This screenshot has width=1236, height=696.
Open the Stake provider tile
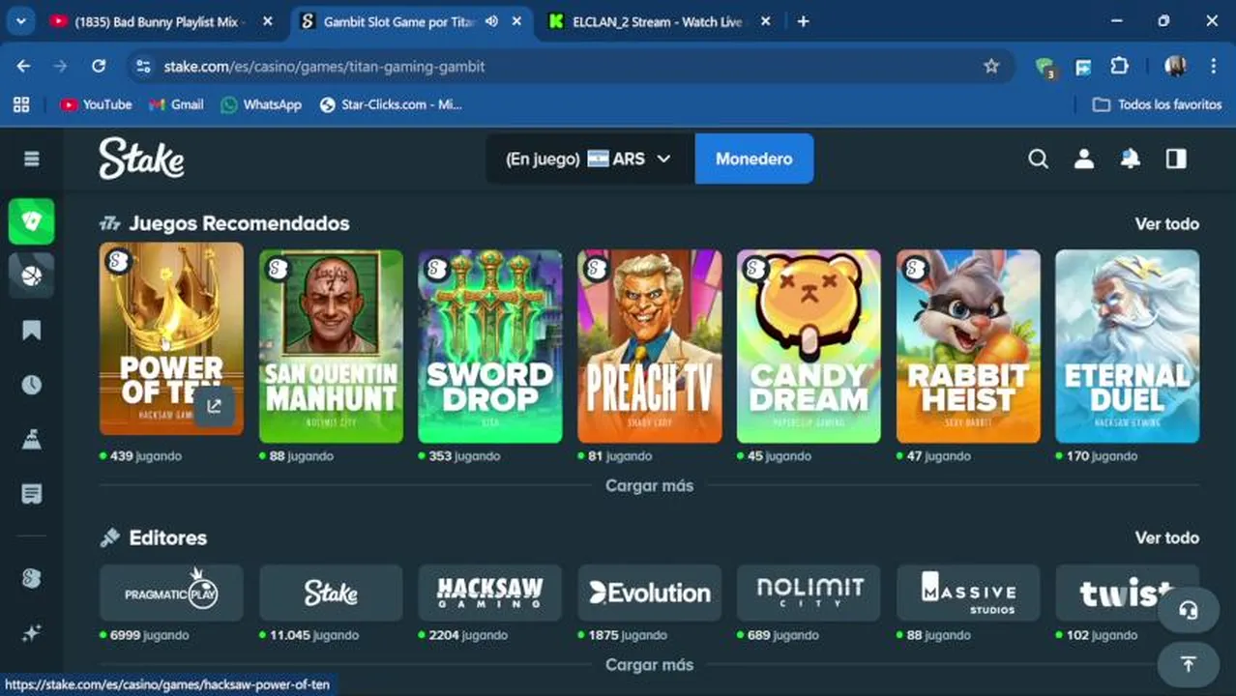tap(331, 593)
